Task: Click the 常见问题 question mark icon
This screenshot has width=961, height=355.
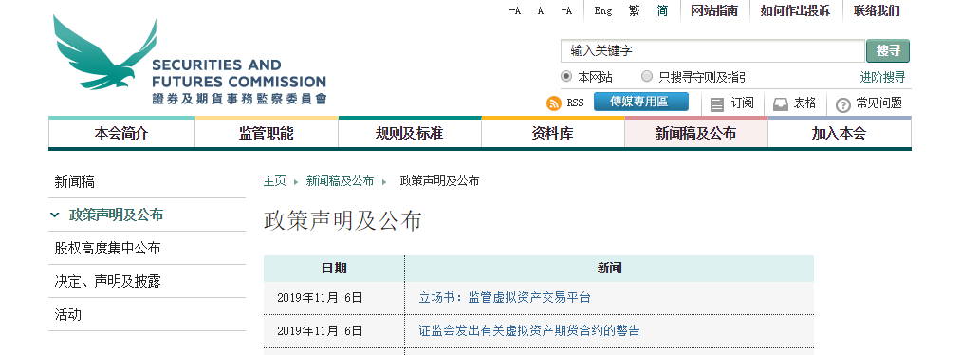Action: [x=843, y=104]
